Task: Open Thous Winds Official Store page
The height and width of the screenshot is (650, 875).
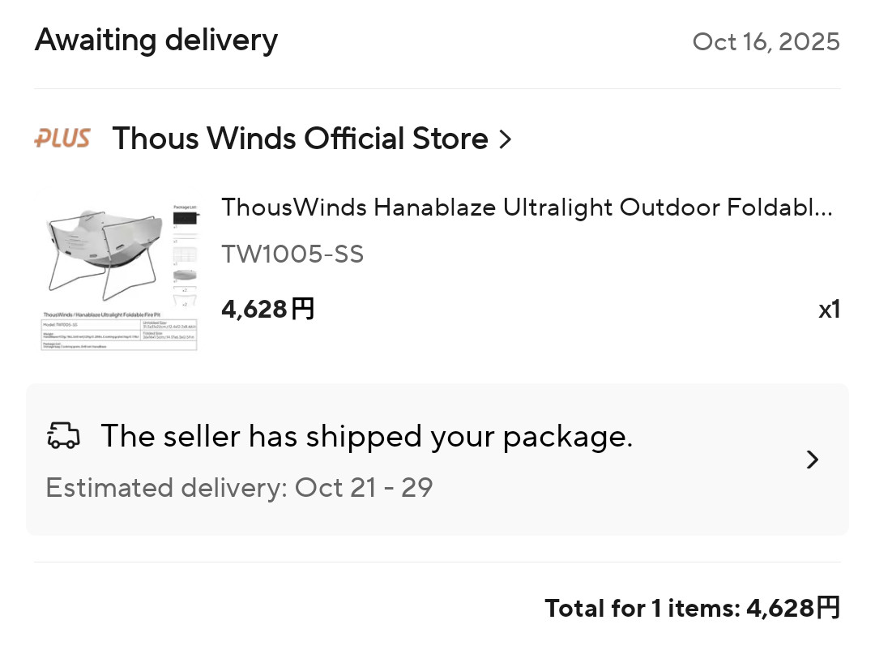Action: click(x=300, y=139)
